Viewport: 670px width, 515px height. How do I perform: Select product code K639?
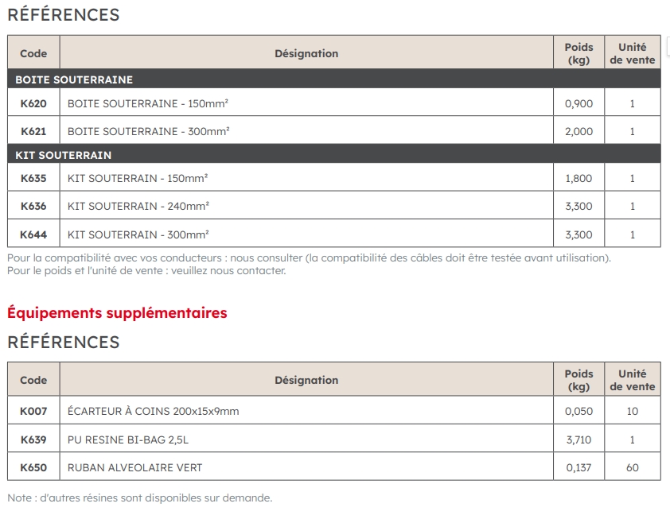[33, 439]
